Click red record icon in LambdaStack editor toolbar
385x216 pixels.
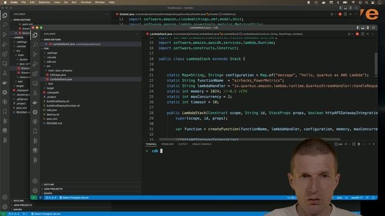pos(357,34)
